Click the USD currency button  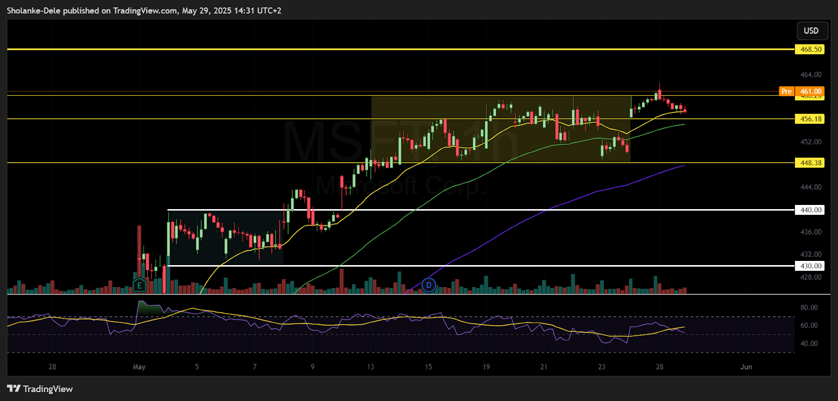812,31
